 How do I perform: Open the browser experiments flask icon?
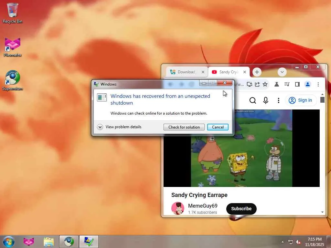(x=277, y=84)
